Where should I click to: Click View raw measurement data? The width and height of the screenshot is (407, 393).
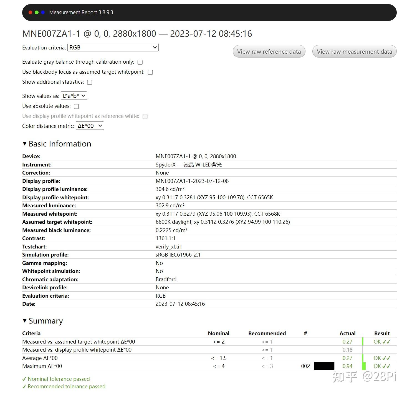354,51
